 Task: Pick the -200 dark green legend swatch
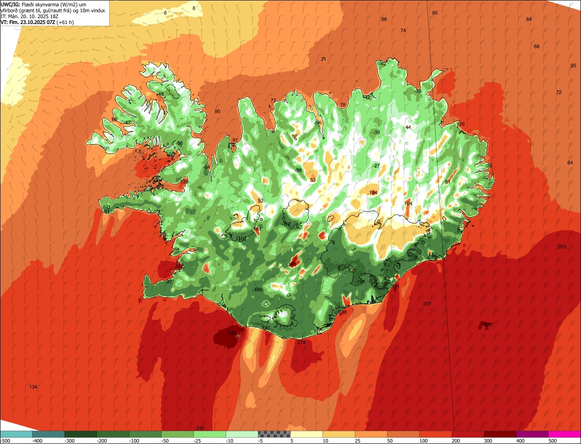click(113, 434)
